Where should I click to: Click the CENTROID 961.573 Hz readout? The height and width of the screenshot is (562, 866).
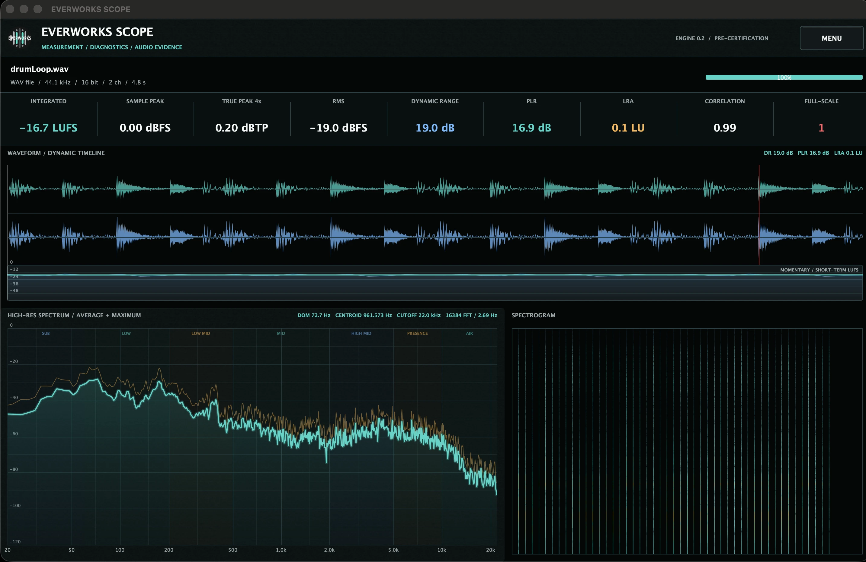pos(364,316)
